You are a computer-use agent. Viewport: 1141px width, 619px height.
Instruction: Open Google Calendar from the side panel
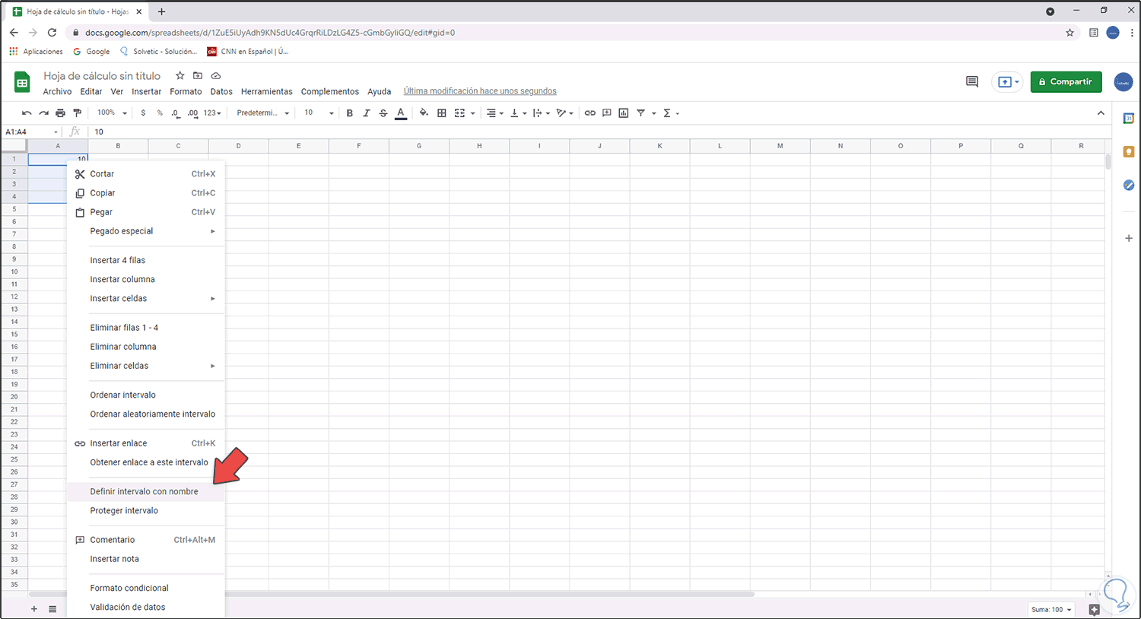pos(1129,118)
